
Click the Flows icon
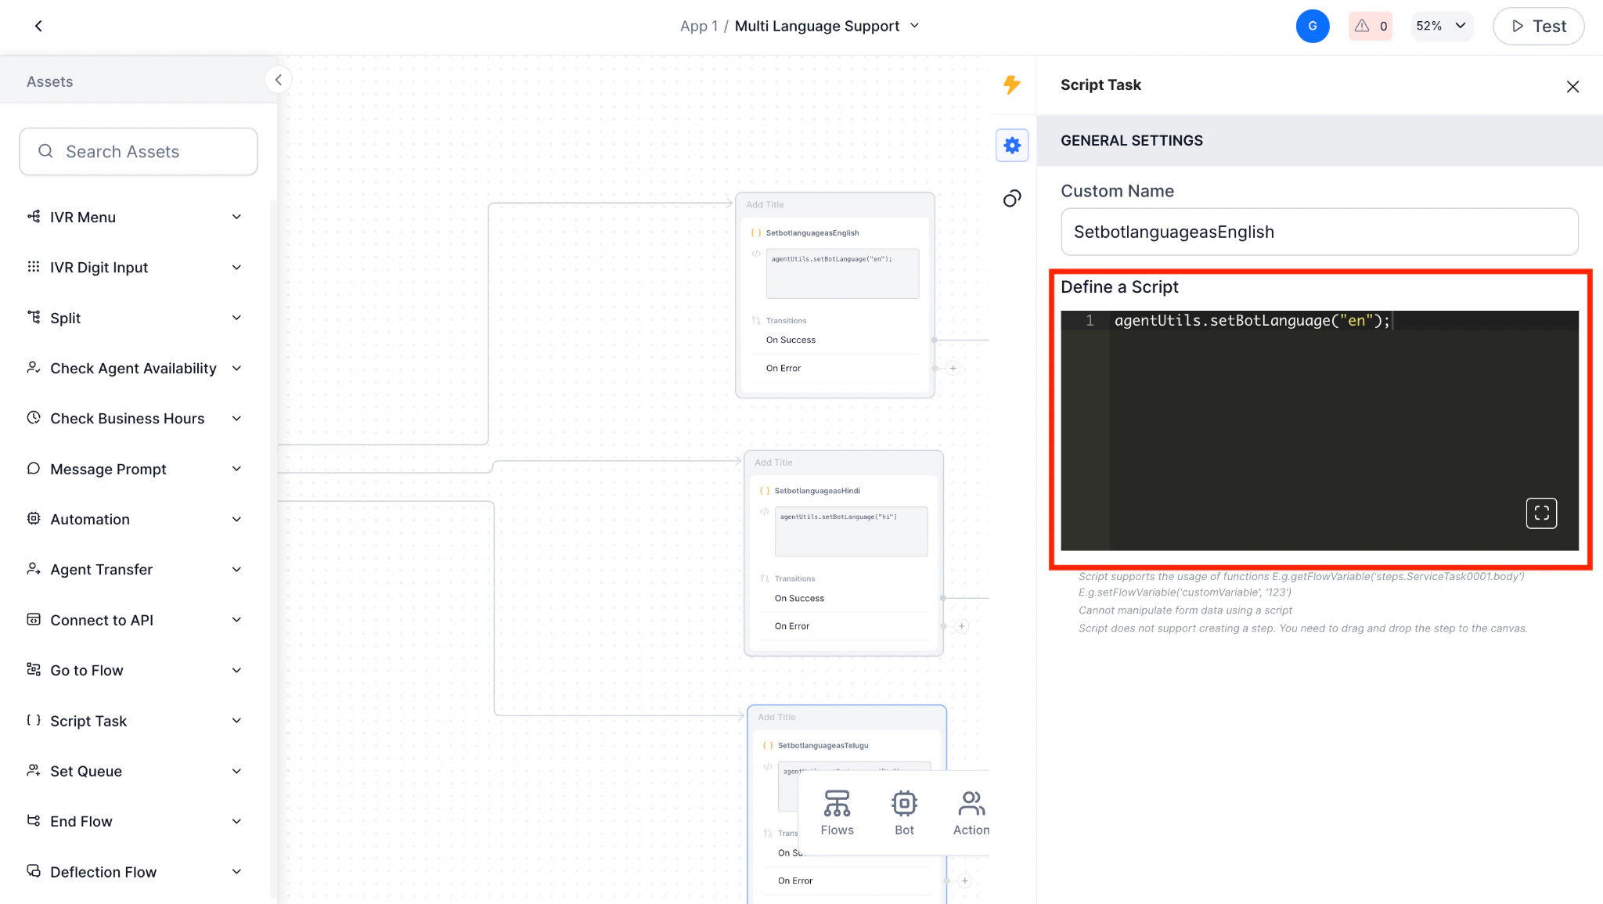point(837,812)
